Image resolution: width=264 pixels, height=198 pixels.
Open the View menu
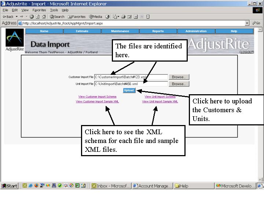(x=25, y=10)
